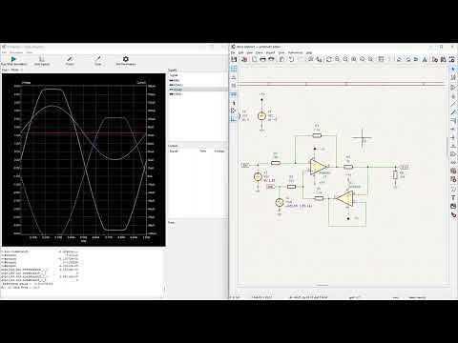Open the simulator Simulation menu
Screen dimensions: 458x343
pyautogui.click(x=16, y=52)
